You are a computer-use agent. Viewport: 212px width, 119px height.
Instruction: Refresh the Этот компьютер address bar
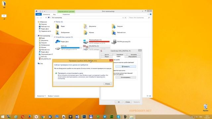126,18
